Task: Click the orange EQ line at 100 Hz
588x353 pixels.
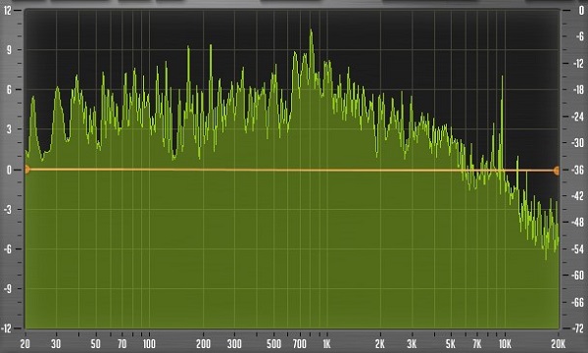Action: point(149,170)
